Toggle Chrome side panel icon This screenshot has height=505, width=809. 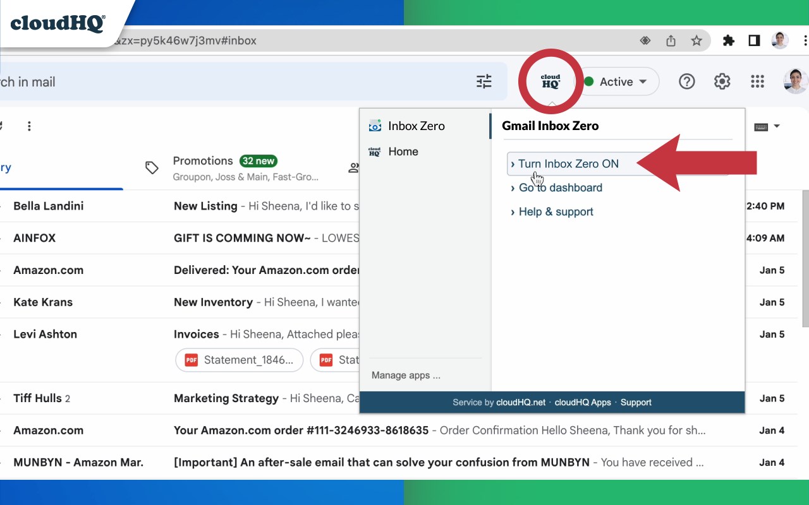pos(754,41)
